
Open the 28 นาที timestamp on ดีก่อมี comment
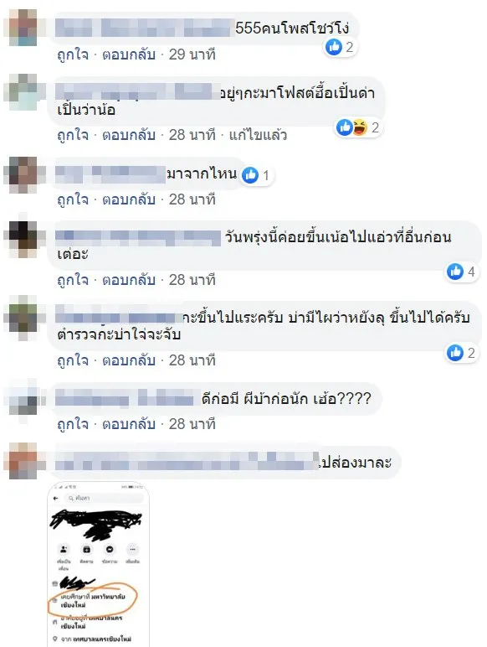[192, 424]
